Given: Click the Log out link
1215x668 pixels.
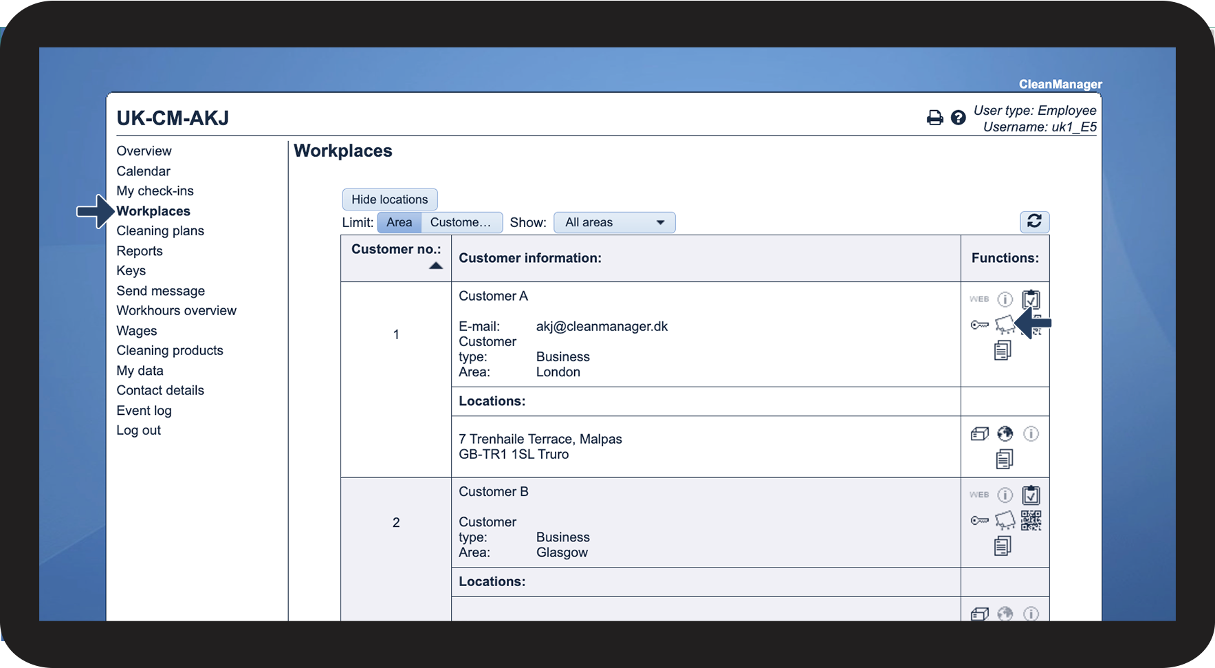Looking at the screenshot, I should pyautogui.click(x=138, y=431).
